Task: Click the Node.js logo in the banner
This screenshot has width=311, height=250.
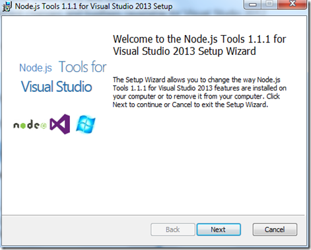Action: pos(30,125)
